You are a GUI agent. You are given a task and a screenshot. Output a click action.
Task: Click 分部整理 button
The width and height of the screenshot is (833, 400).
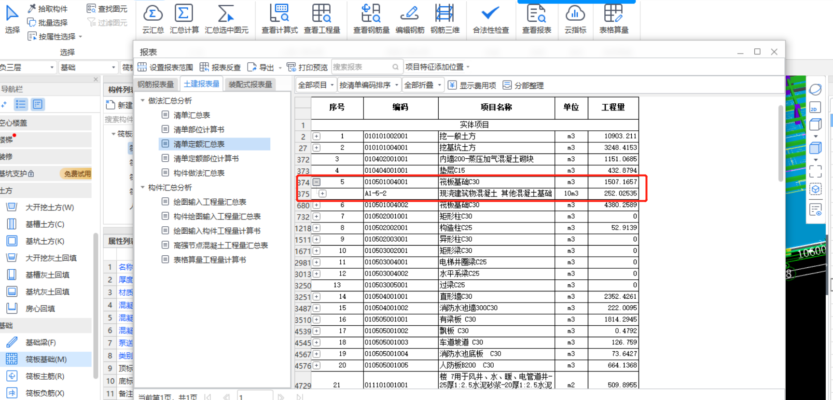coord(523,85)
